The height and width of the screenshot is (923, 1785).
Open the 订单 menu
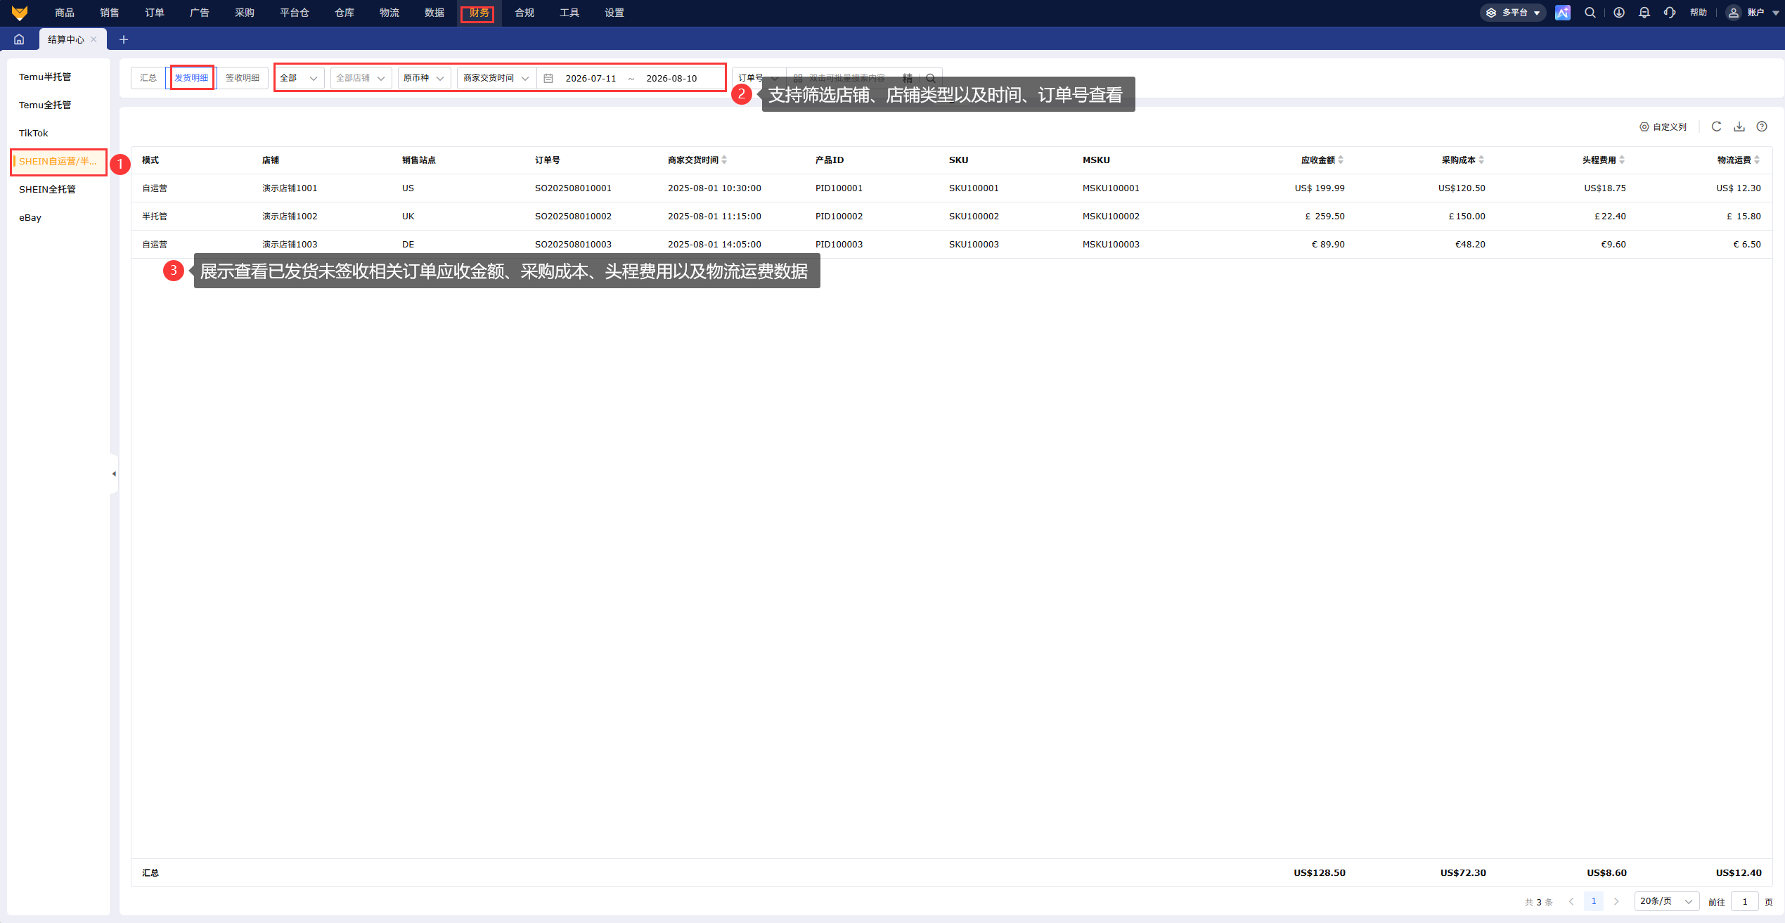tap(155, 13)
